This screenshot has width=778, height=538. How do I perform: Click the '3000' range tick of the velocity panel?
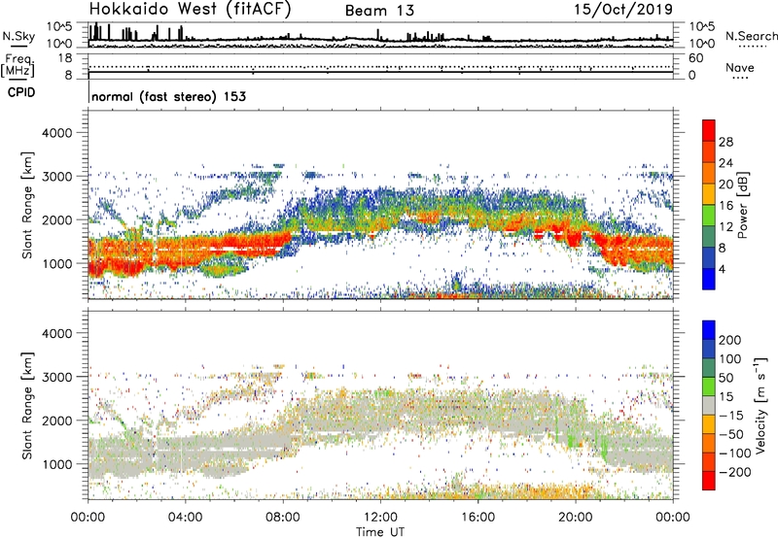point(56,377)
